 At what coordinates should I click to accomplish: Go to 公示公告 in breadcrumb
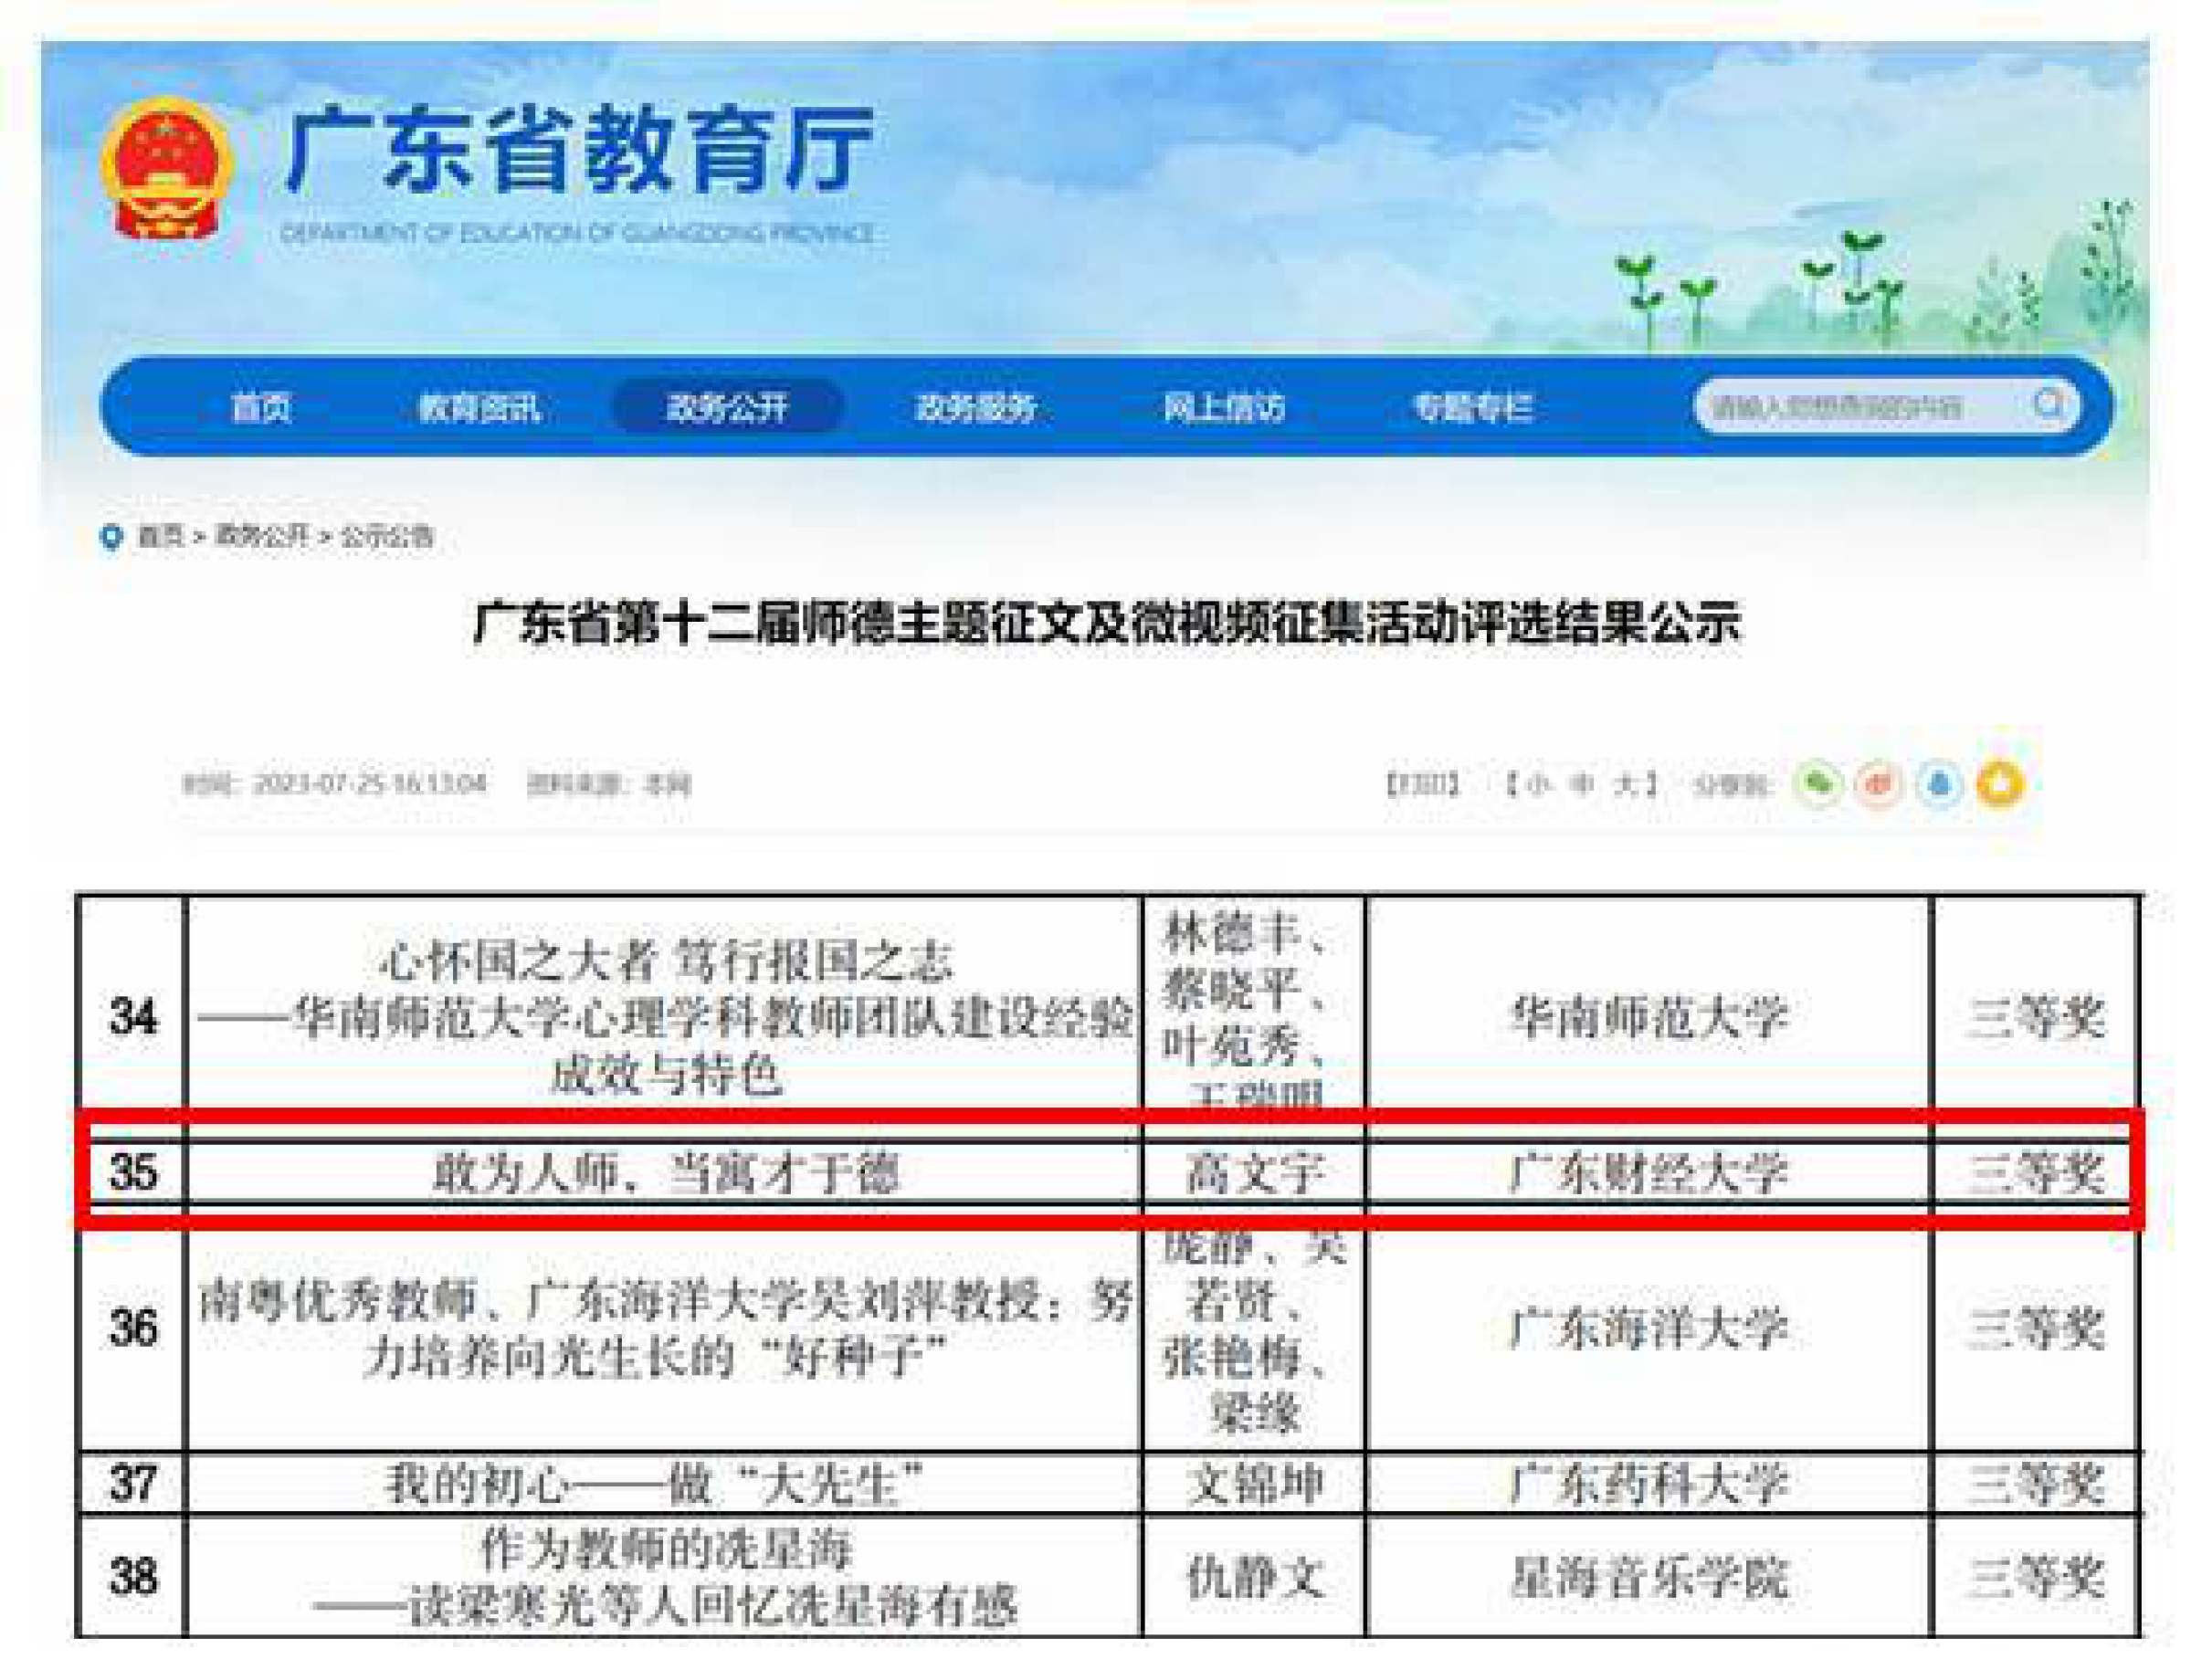pos(387,537)
